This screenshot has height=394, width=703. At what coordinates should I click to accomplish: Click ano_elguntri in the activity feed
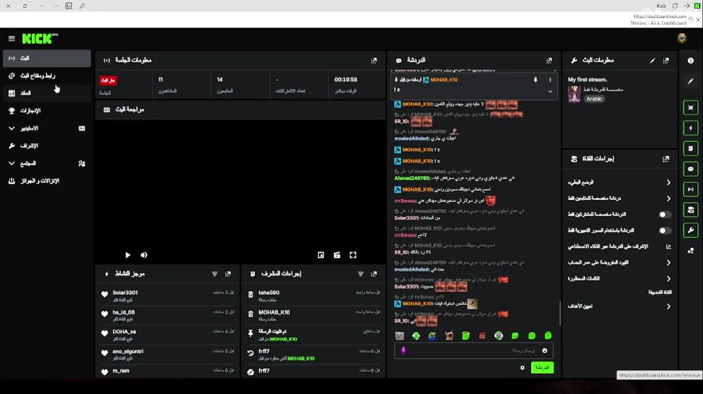point(128,351)
